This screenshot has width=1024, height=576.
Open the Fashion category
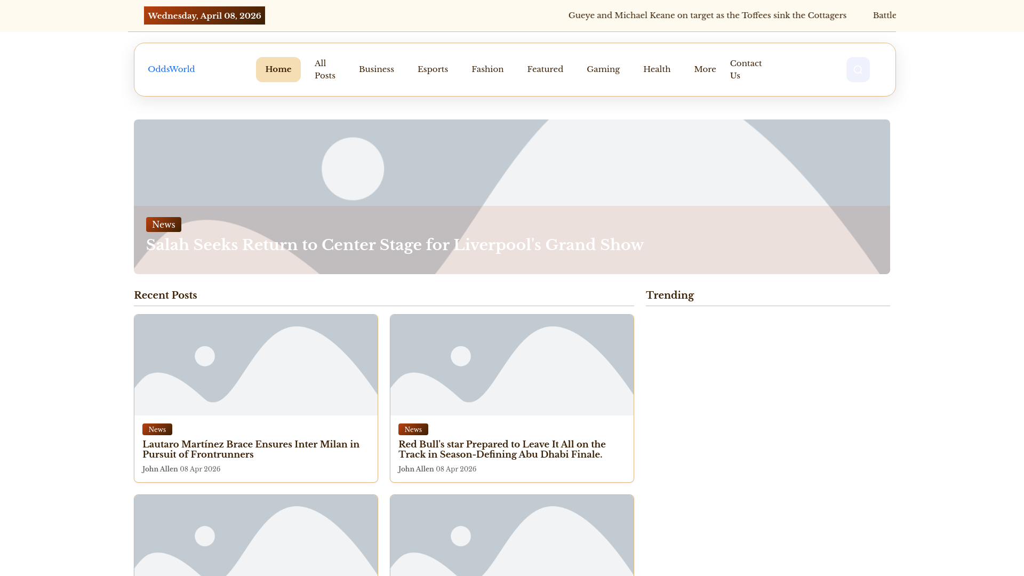coord(487,69)
